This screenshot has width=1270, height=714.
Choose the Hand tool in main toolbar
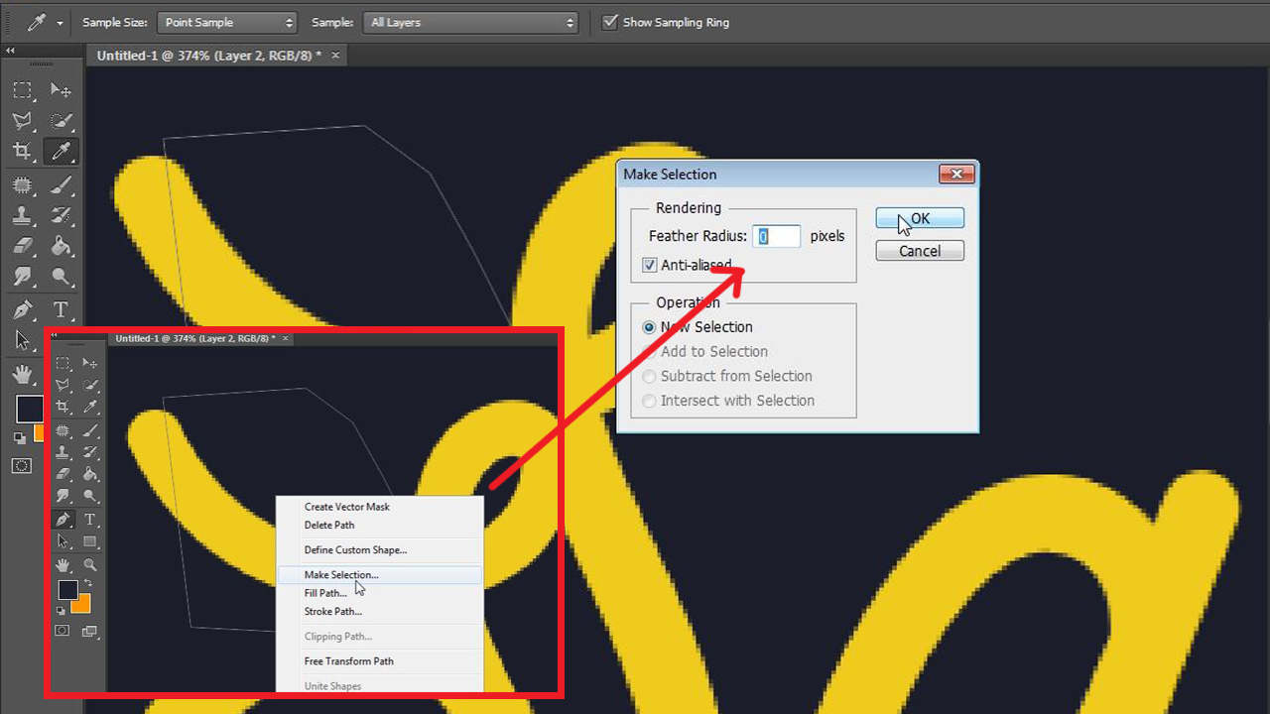click(22, 374)
